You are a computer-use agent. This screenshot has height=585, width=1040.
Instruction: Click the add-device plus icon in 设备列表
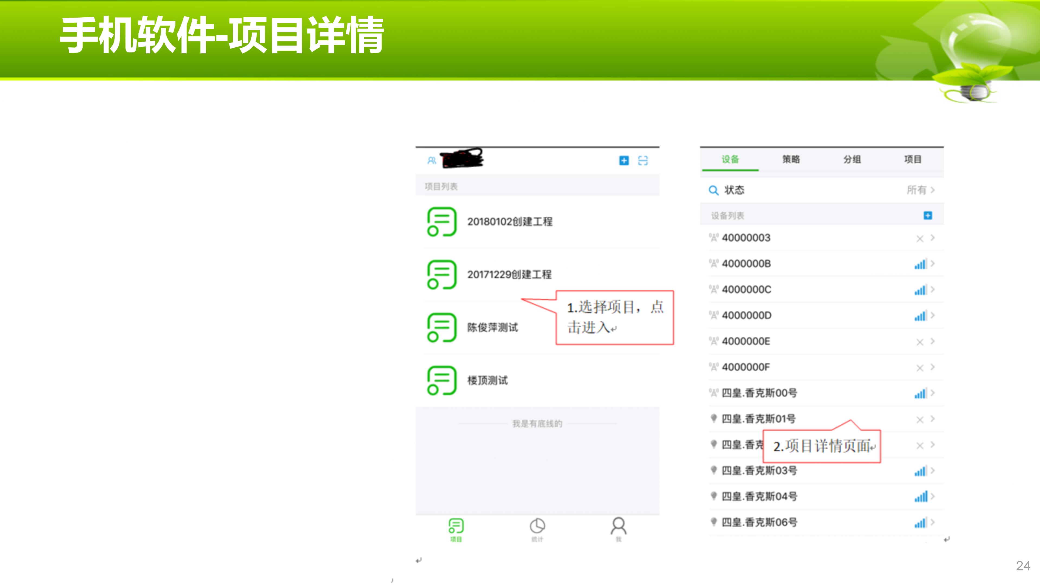tap(928, 215)
